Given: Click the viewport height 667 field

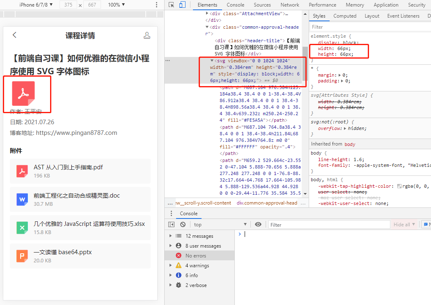Looking at the screenshot, I should click(x=92, y=5).
